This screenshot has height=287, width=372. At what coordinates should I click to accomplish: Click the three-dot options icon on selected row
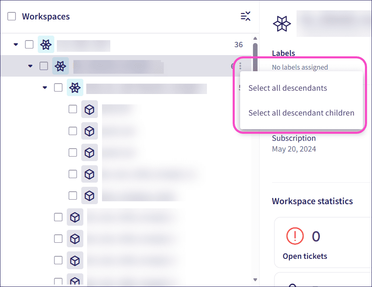pos(240,66)
